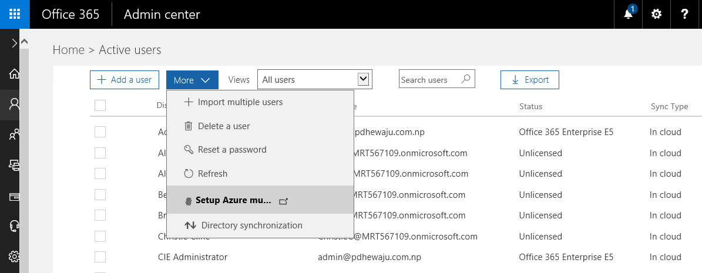Click the Search users field

(x=429, y=80)
